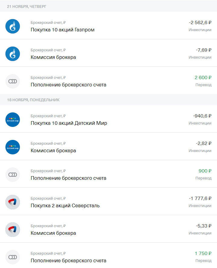
Task: Click the Gazprom logo beside the broker commission
Action: click(13, 54)
